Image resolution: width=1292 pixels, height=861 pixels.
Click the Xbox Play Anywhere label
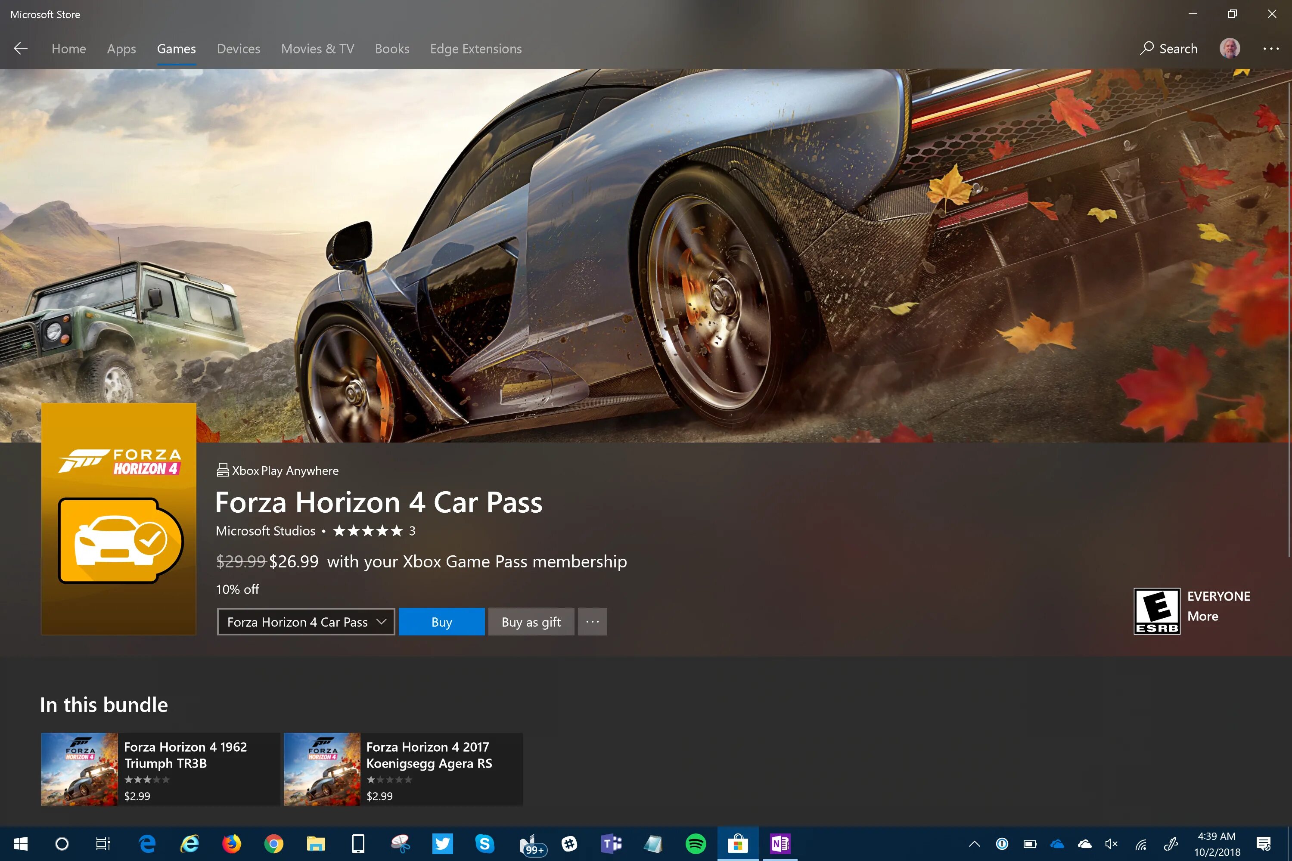tap(277, 470)
